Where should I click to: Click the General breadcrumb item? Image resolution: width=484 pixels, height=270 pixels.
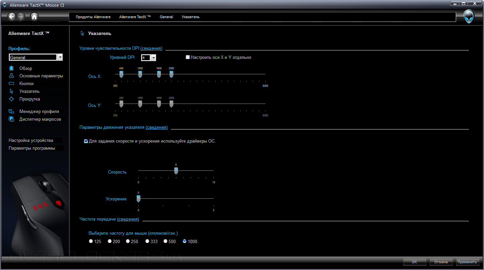166,17
